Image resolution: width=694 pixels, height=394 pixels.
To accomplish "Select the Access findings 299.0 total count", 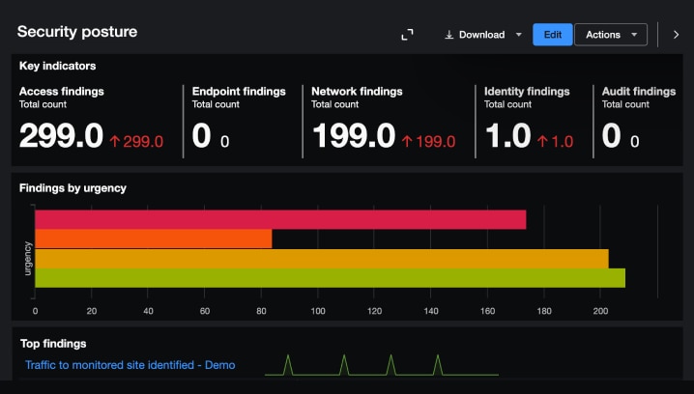I will click(x=61, y=137).
